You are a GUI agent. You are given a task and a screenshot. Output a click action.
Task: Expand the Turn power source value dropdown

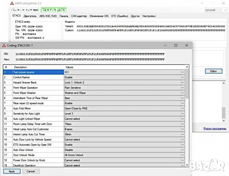click(x=183, y=72)
